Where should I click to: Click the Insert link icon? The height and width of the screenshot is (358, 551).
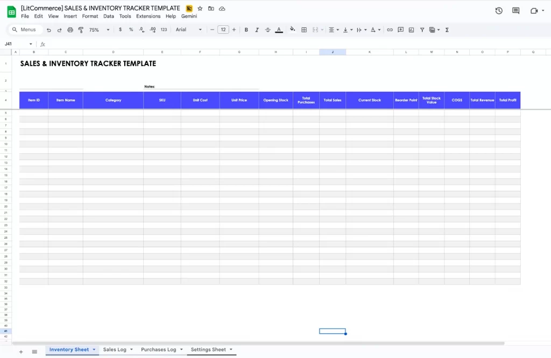390,30
